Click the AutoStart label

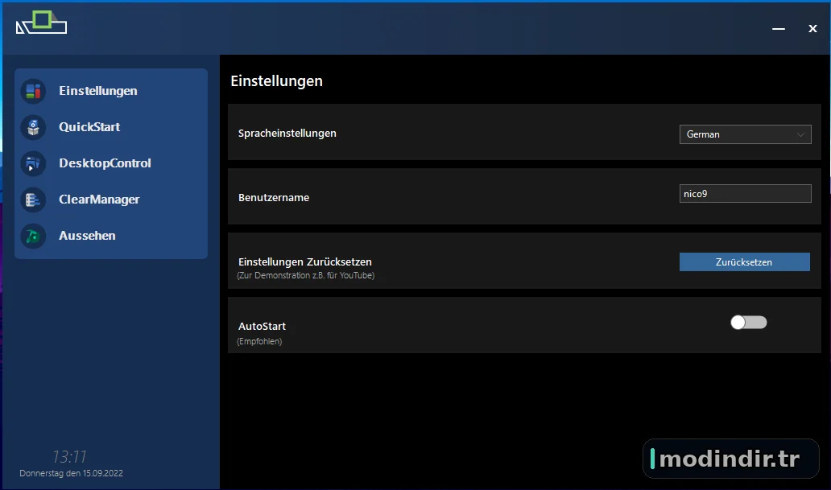(262, 327)
